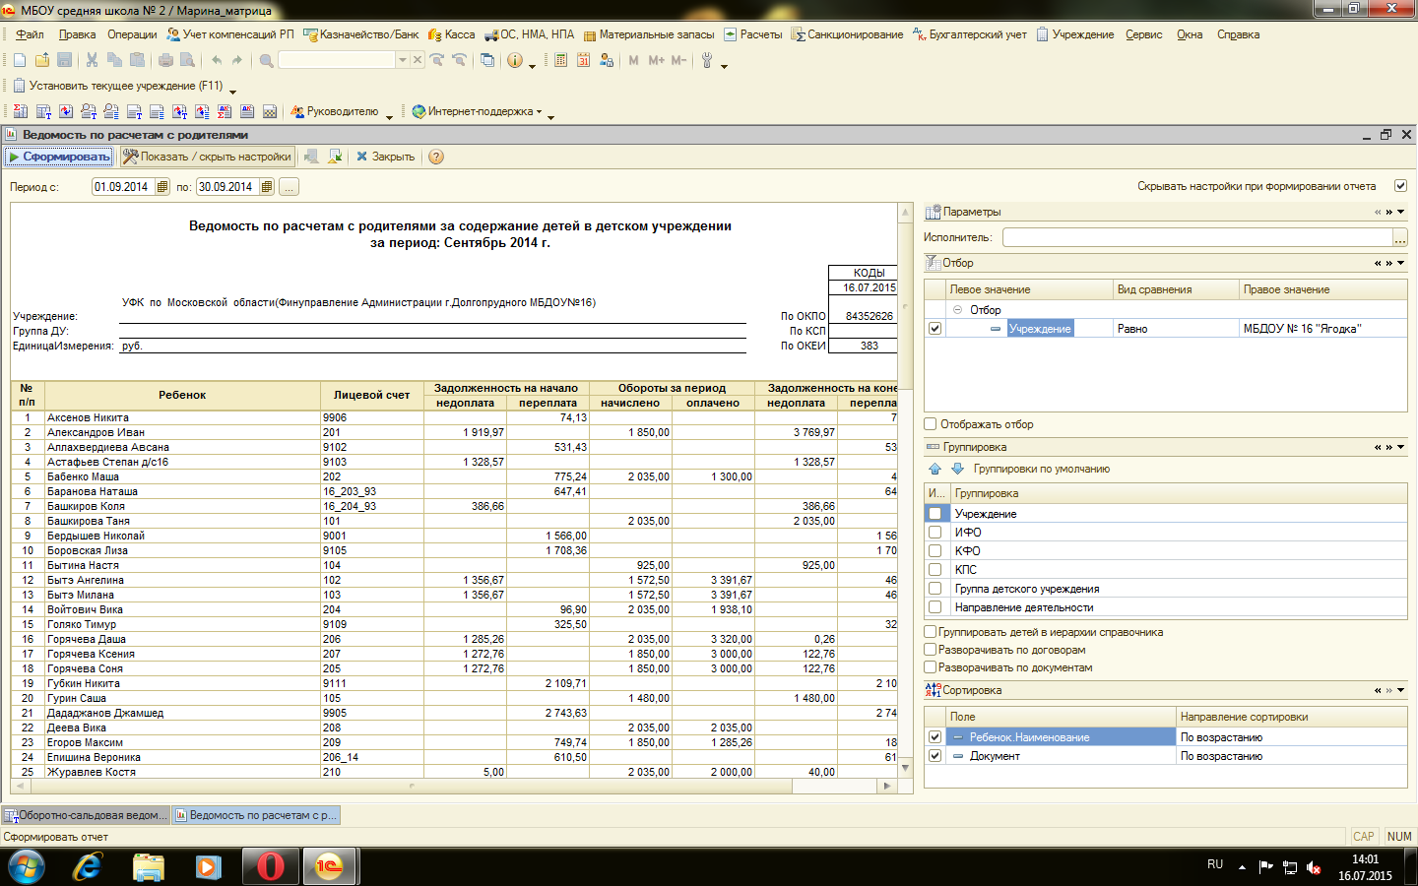The width and height of the screenshot is (1418, 886).
Task: Switch to 'Оборотно-сальдовая ведом...' window tab
Action: (x=85, y=815)
